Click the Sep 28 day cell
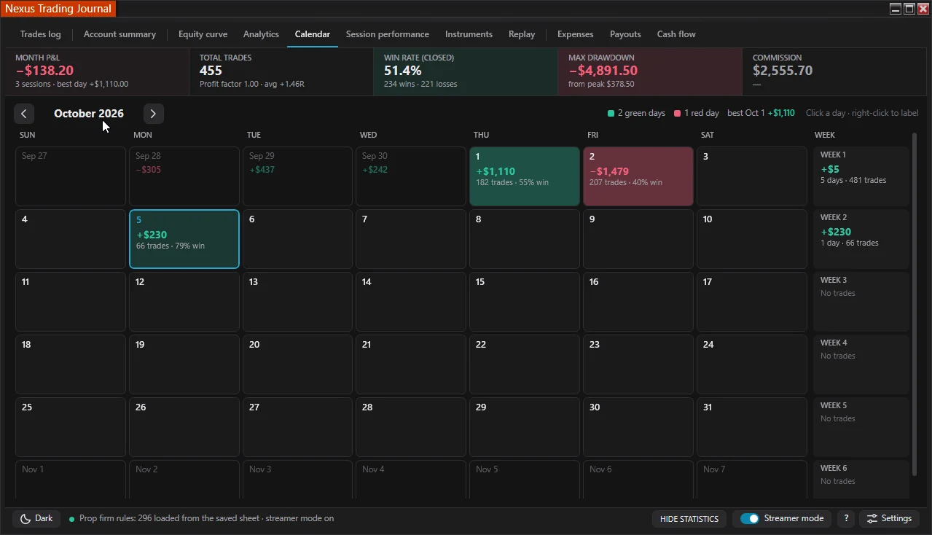The height and width of the screenshot is (535, 932). [184, 176]
